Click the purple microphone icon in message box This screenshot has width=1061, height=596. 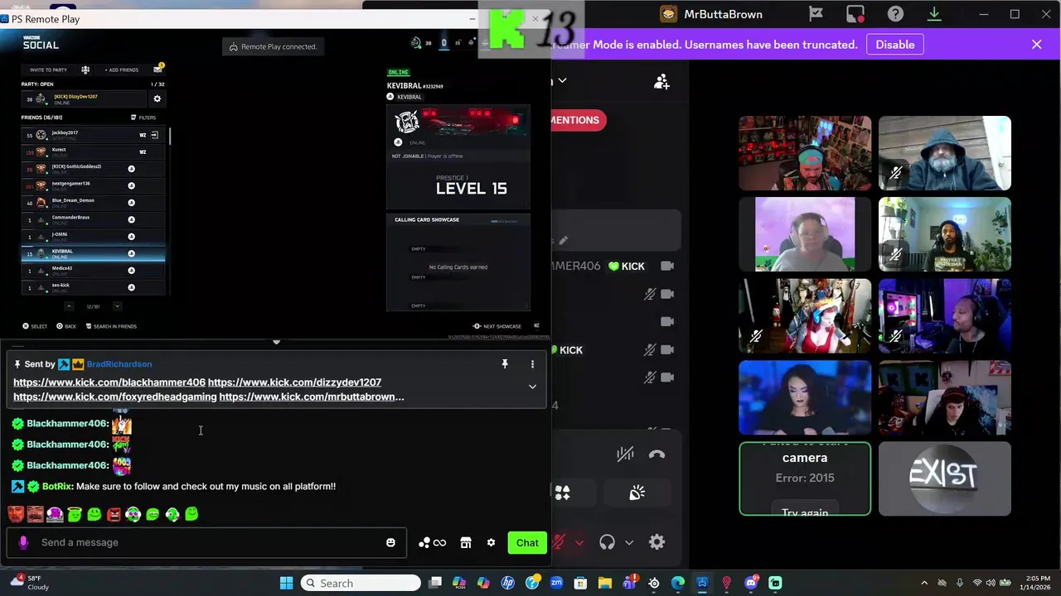point(23,542)
